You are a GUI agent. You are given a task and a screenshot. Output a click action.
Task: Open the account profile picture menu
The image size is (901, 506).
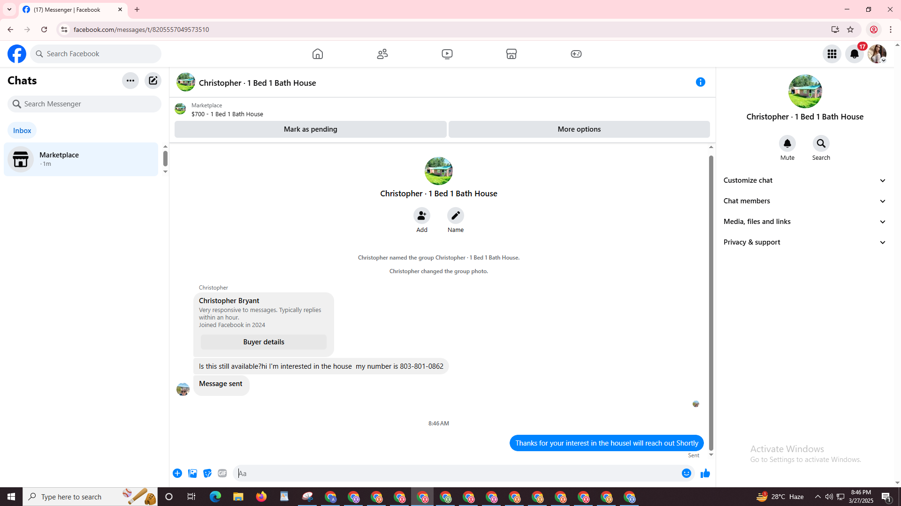[877, 54]
